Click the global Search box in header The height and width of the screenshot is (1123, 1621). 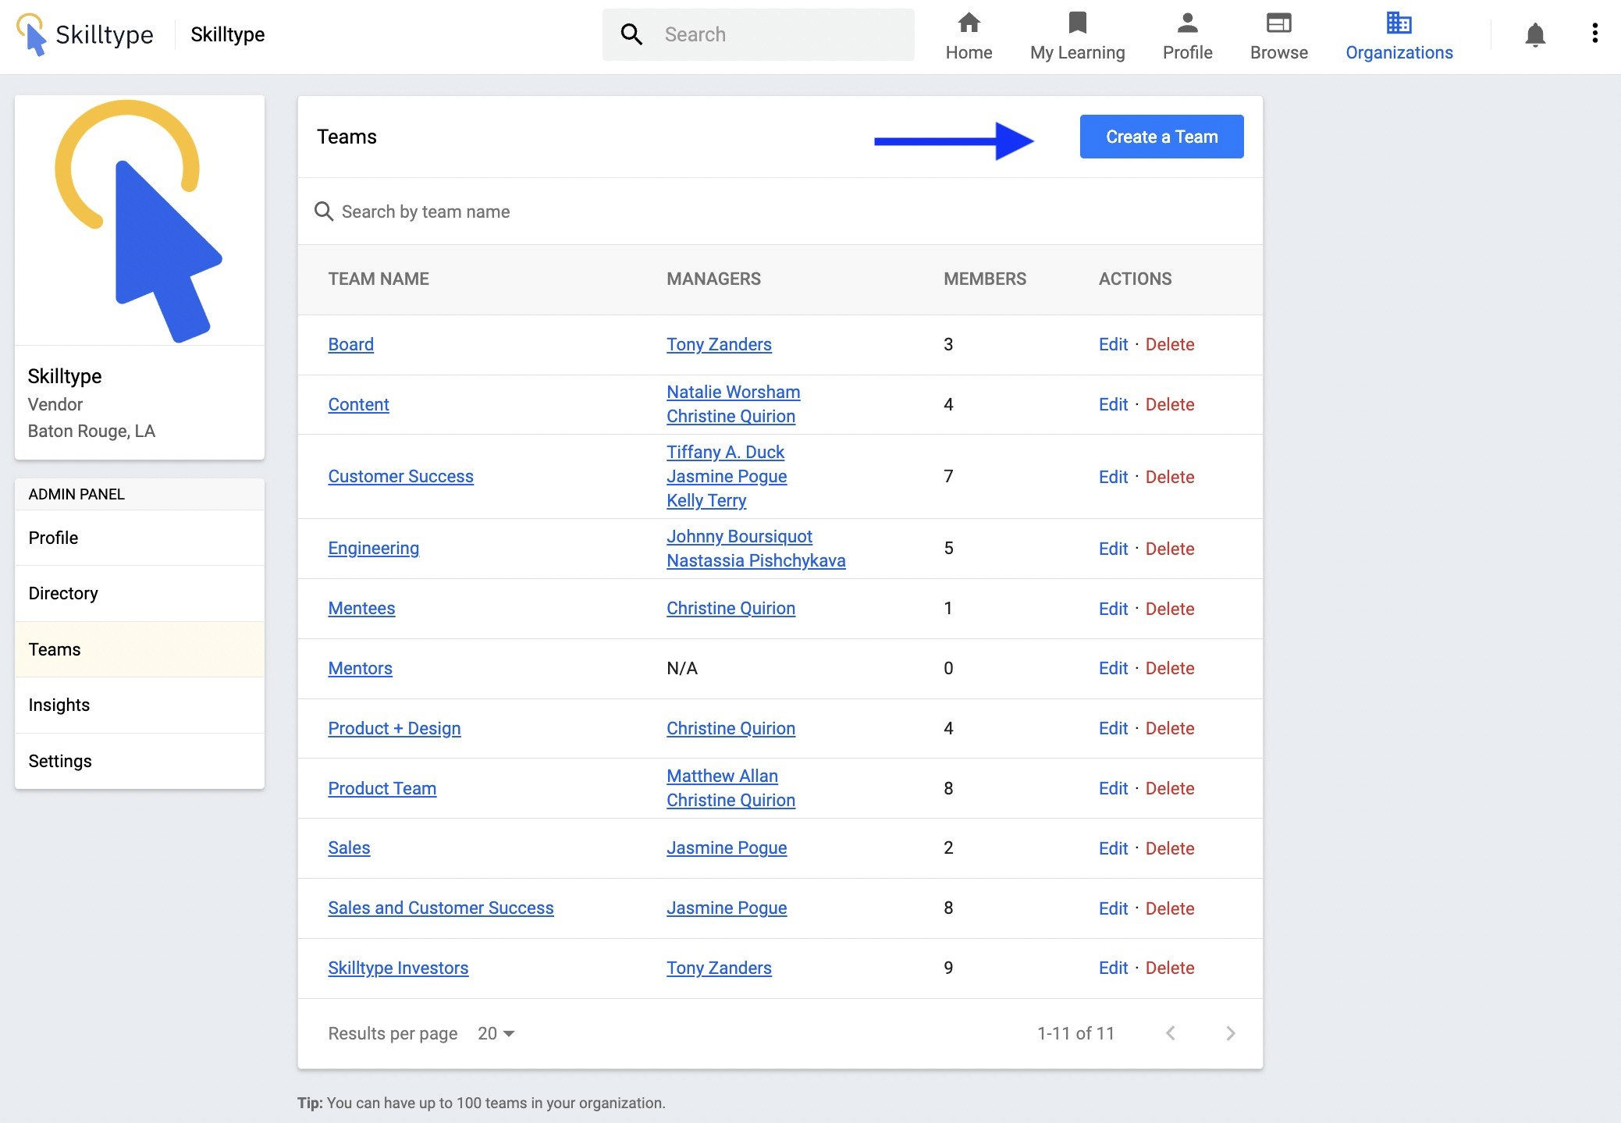tap(773, 34)
